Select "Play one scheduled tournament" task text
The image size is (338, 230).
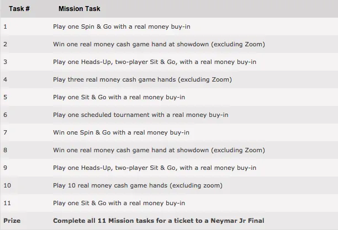click(140, 115)
